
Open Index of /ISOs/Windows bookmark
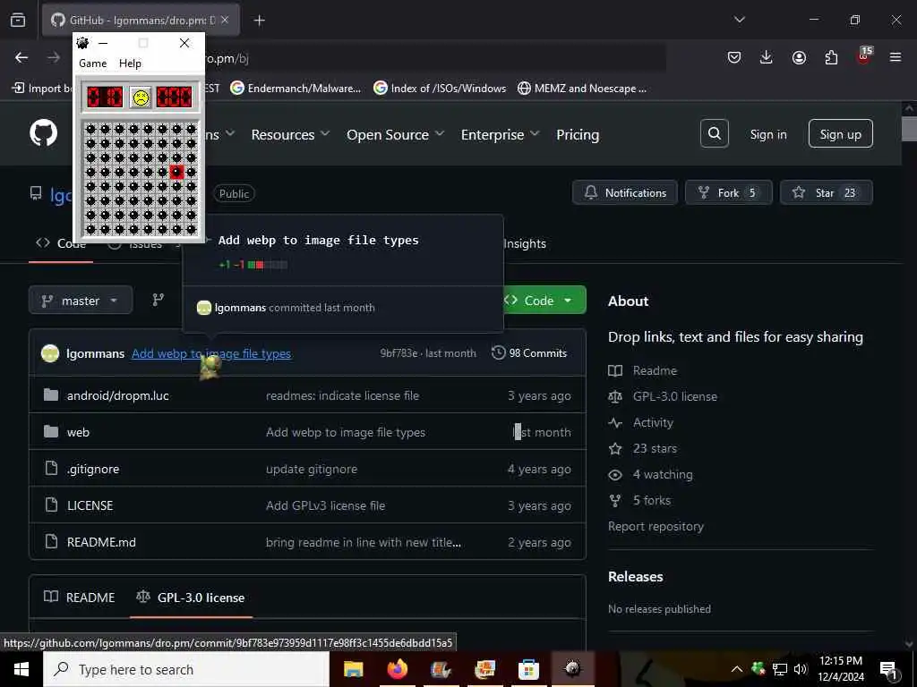(x=440, y=89)
